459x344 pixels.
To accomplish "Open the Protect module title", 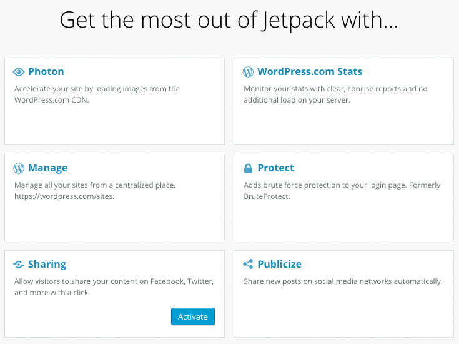I will coord(275,168).
